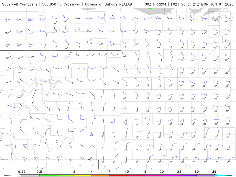Click the '20' colorbar label
This screenshot has width=236, height=177.
click(x=162, y=172)
